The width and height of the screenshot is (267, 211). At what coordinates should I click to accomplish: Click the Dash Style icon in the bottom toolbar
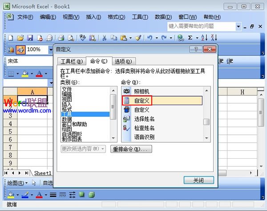(x=63, y=195)
